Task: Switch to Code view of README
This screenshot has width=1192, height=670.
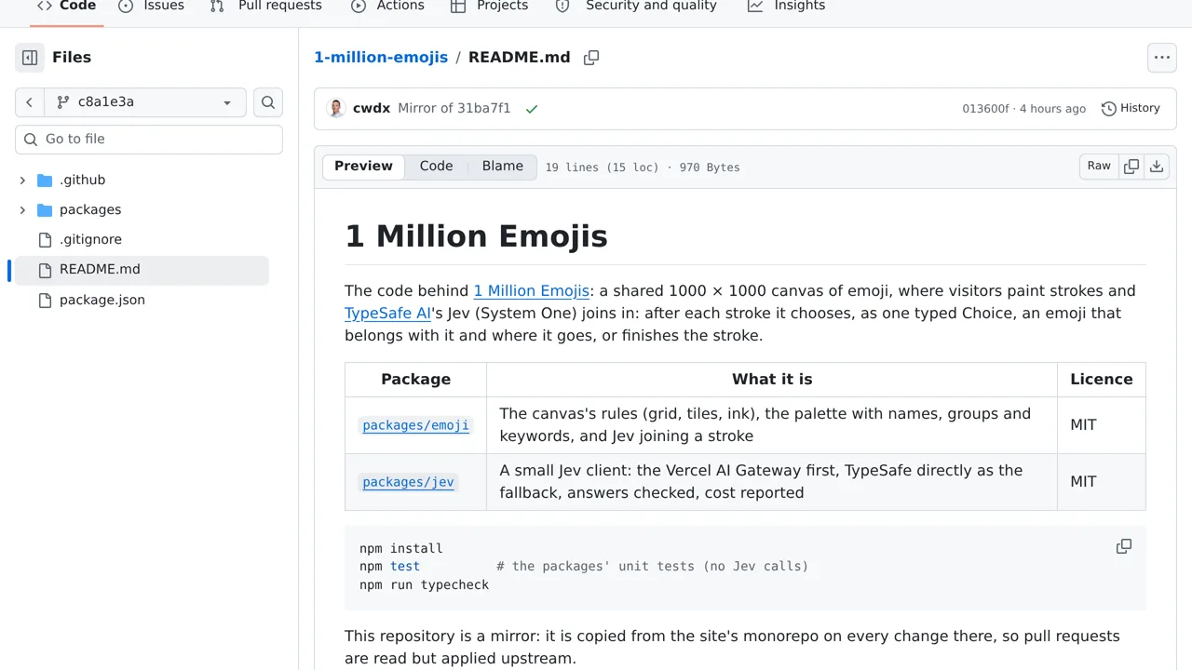Action: 436,167
